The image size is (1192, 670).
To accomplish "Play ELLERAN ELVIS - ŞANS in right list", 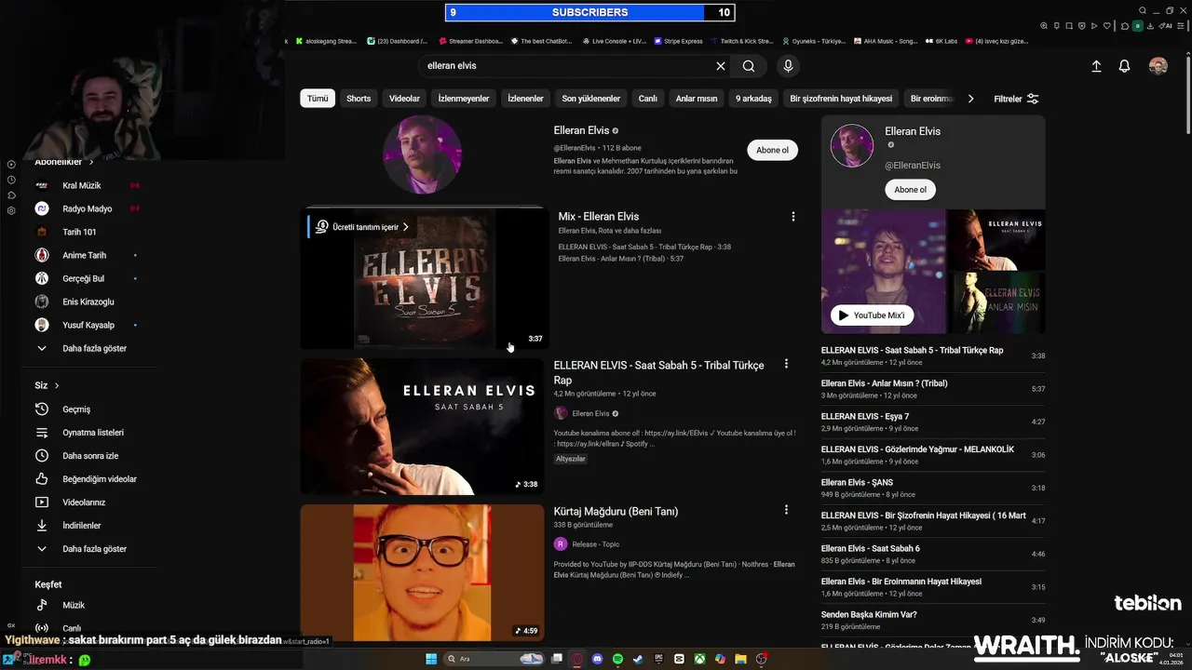I will (933, 488).
